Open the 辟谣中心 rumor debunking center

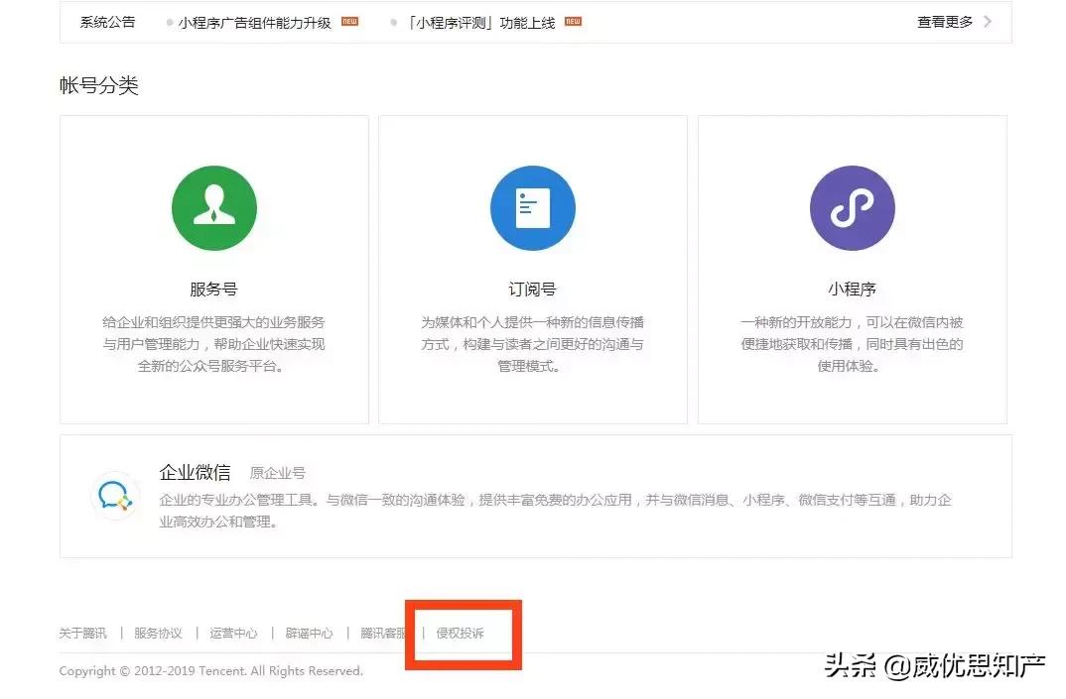[309, 634]
